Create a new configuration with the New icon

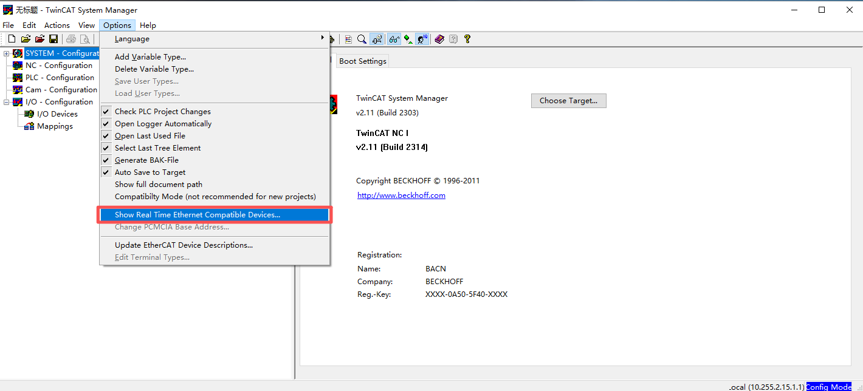pos(12,39)
